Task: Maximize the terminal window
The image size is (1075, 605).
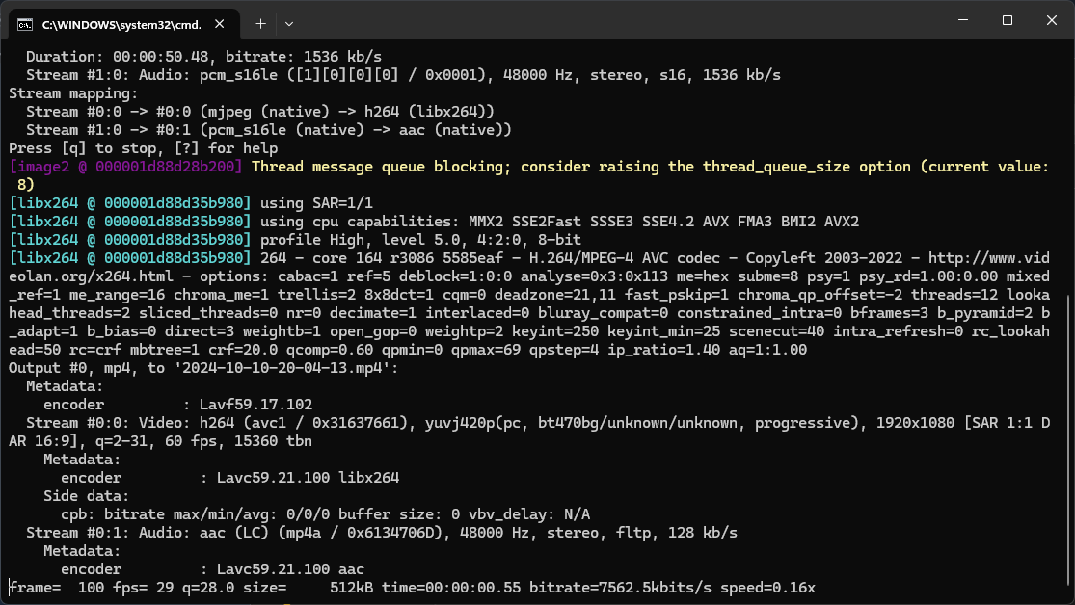Action: tap(1007, 21)
